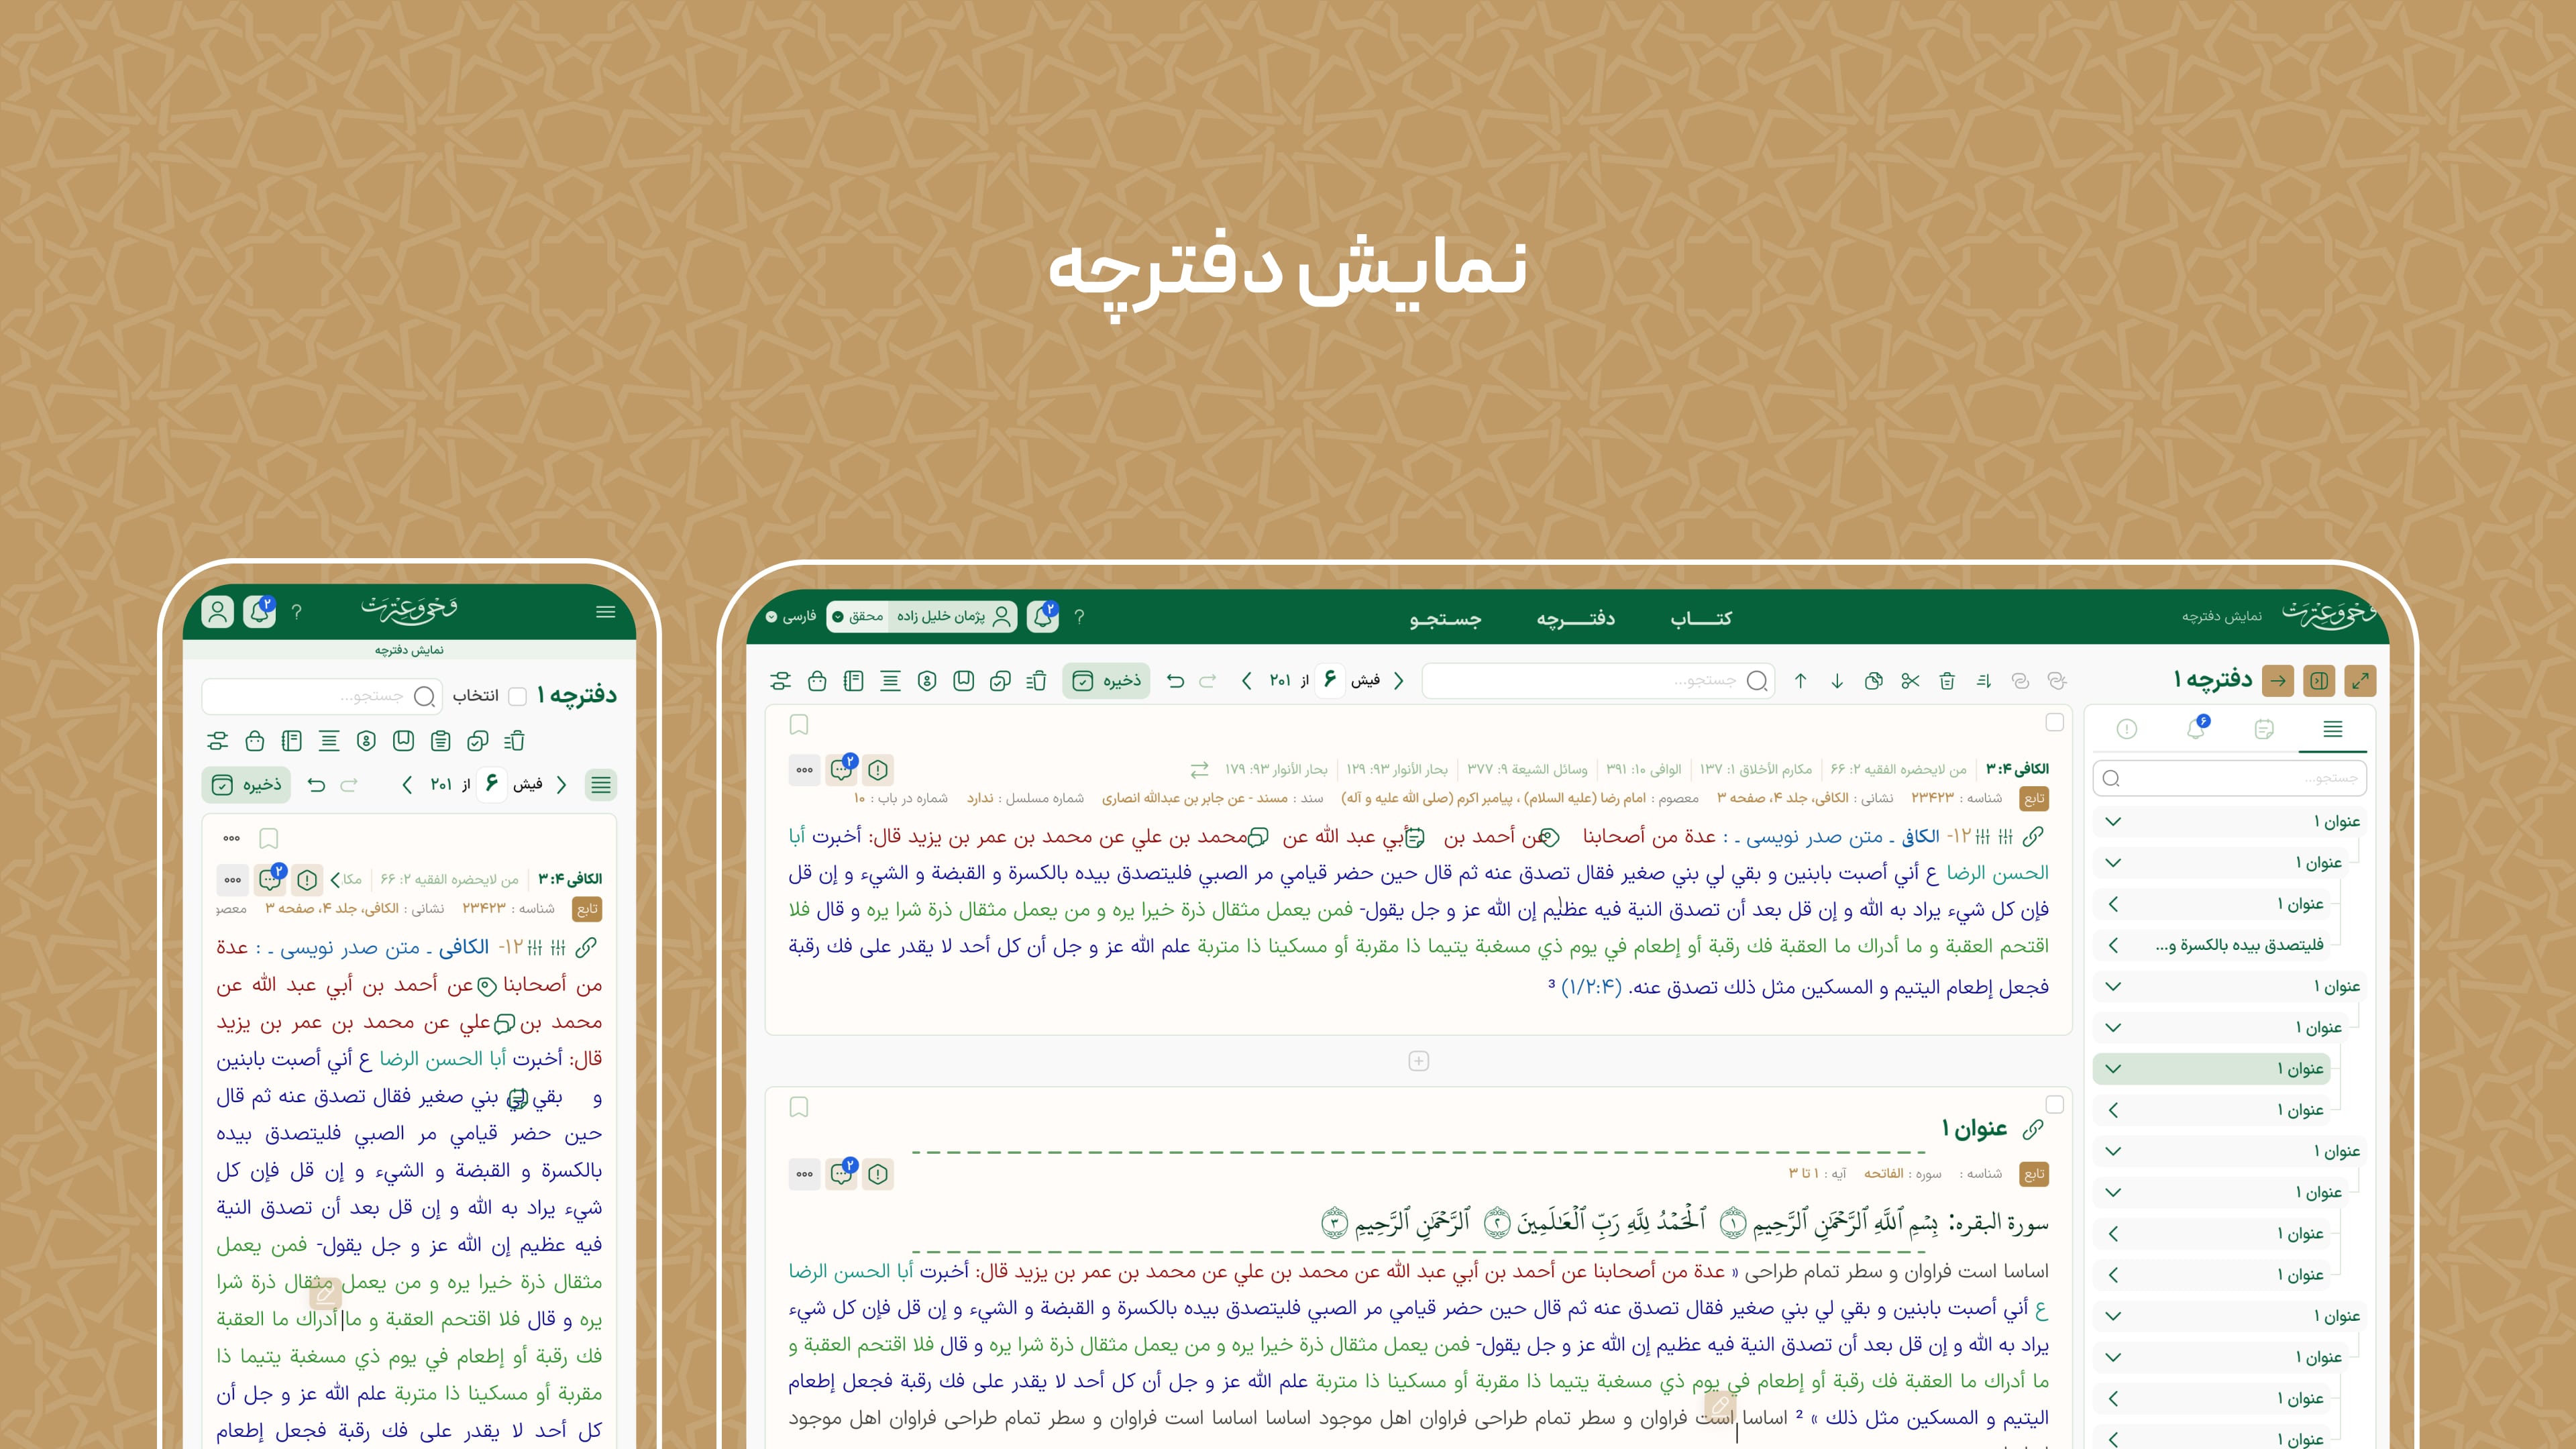Click the right arrow button beside notebook title

[x=2278, y=681]
